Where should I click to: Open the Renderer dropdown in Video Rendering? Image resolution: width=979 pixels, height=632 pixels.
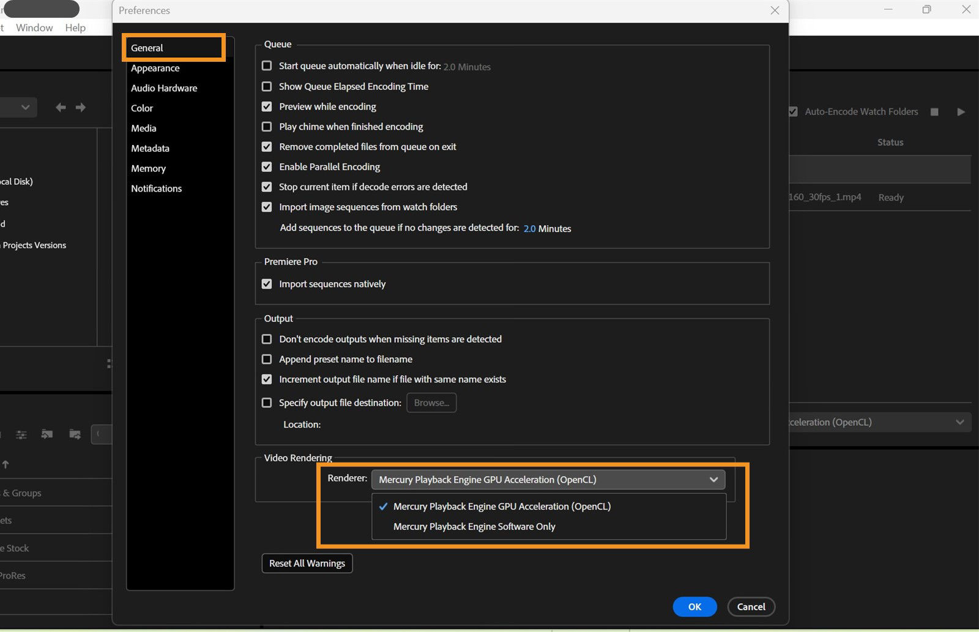point(713,480)
